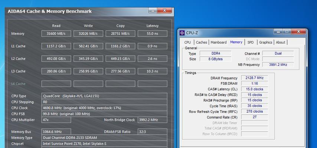Screen dimensions: 317x148
Task: Click the Memory Copy value 28751 MB/s
Action: [120, 33]
